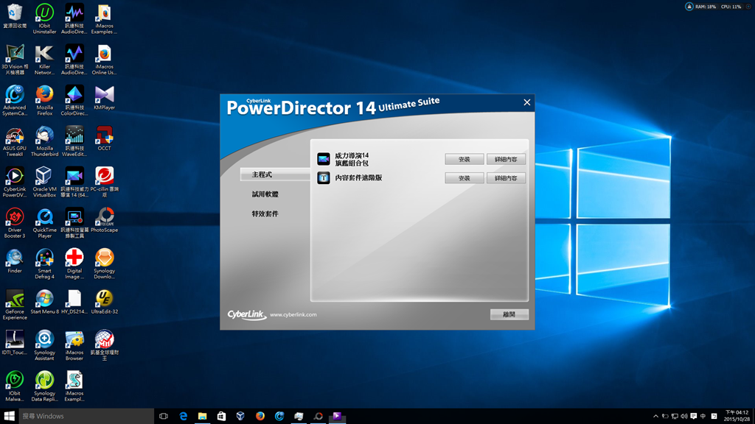
Task: Open Task View from the taskbar
Action: point(164,417)
